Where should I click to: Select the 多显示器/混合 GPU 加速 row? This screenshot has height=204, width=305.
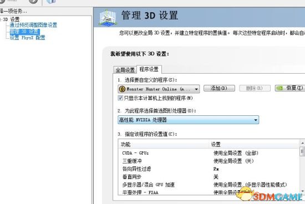[209, 185]
